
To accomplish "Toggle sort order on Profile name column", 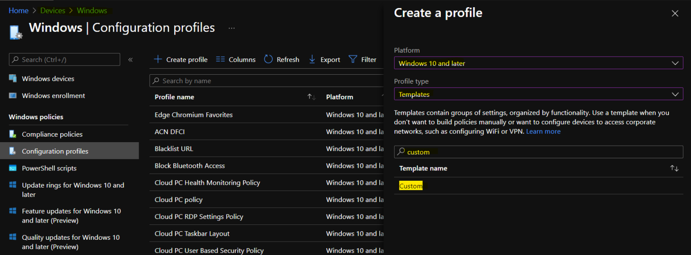I will point(311,97).
